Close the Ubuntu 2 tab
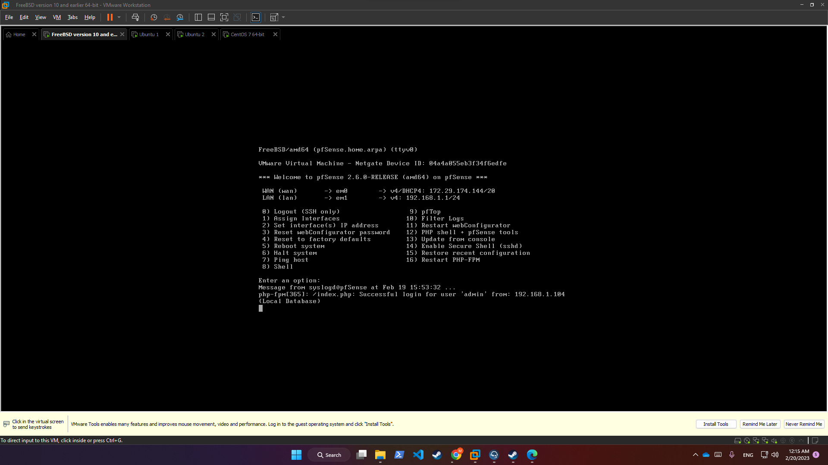The width and height of the screenshot is (828, 465). click(213, 34)
